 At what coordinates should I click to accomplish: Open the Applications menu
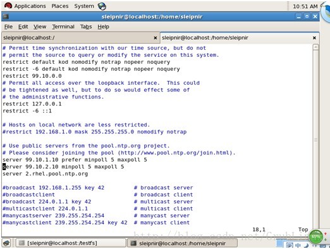[x=30, y=6]
